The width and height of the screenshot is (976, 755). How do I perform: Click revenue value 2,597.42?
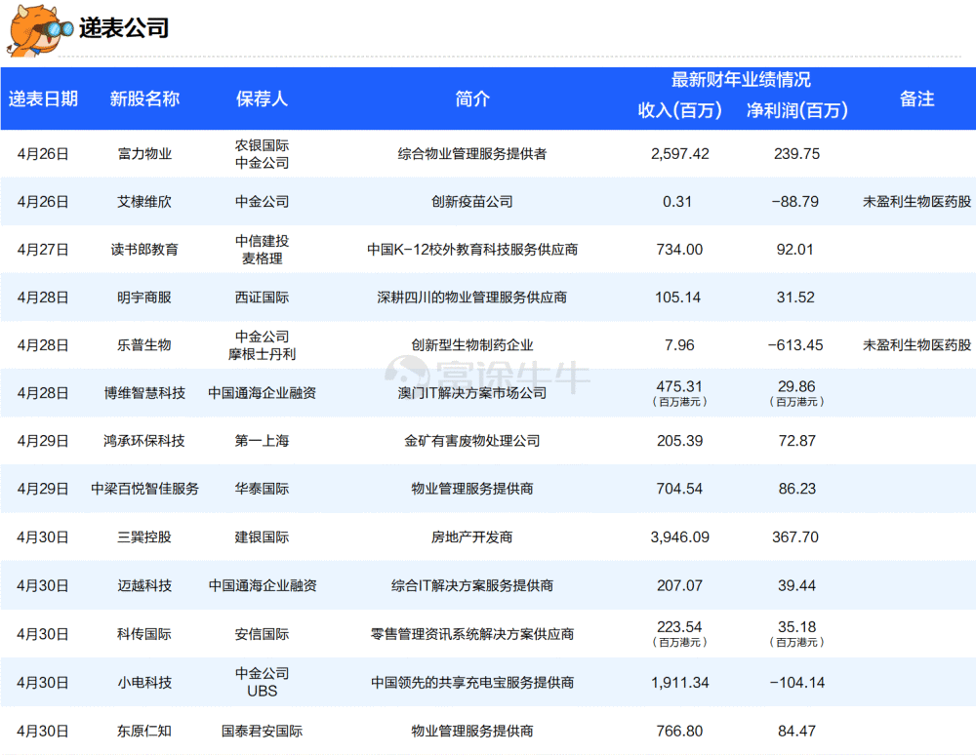point(679,153)
